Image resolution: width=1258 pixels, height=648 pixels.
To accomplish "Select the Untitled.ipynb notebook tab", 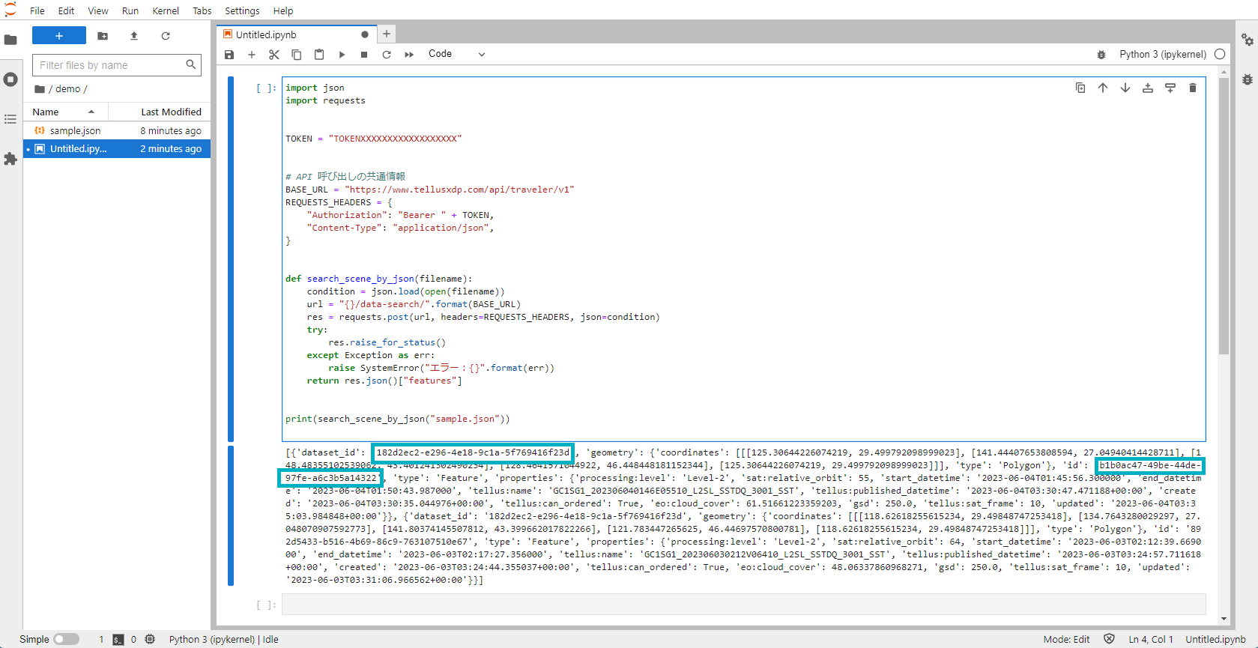I will click(295, 34).
